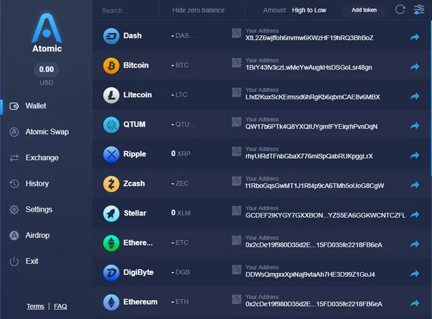The width and height of the screenshot is (432, 319).
Task: Click the Ethereum Classic green icon
Action: tap(111, 243)
